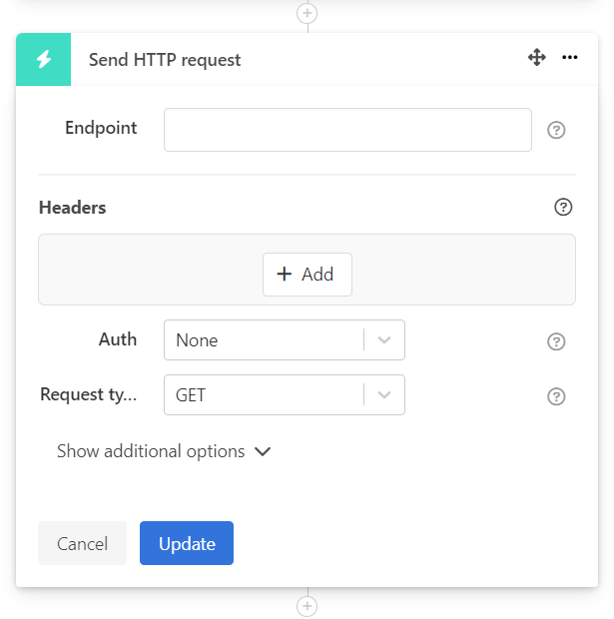This screenshot has width=614, height=619.
Task: Focus the Endpoint text input field
Action: click(347, 130)
